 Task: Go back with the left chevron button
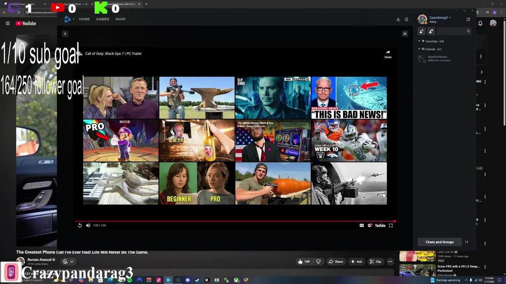tap(65, 34)
